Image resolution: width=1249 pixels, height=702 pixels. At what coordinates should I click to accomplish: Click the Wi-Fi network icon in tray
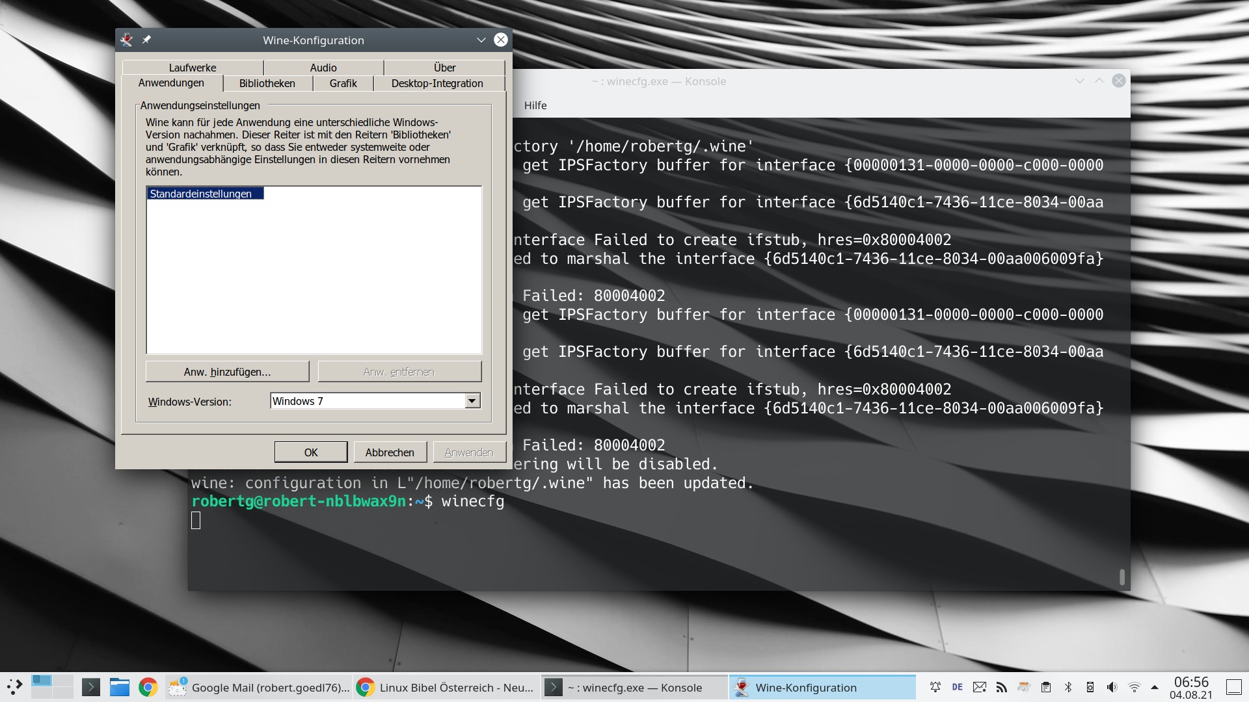click(x=1135, y=688)
